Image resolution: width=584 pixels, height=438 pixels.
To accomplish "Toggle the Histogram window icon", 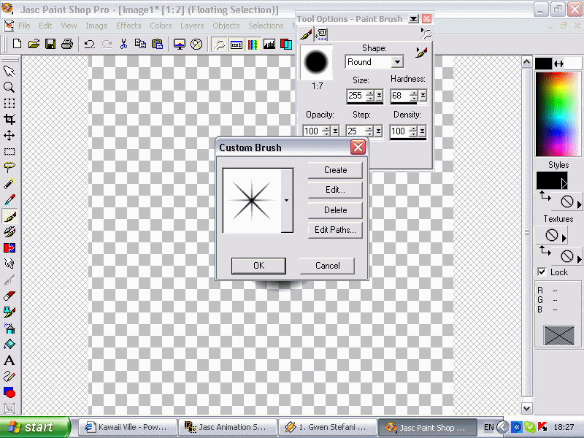I will pos(269,45).
